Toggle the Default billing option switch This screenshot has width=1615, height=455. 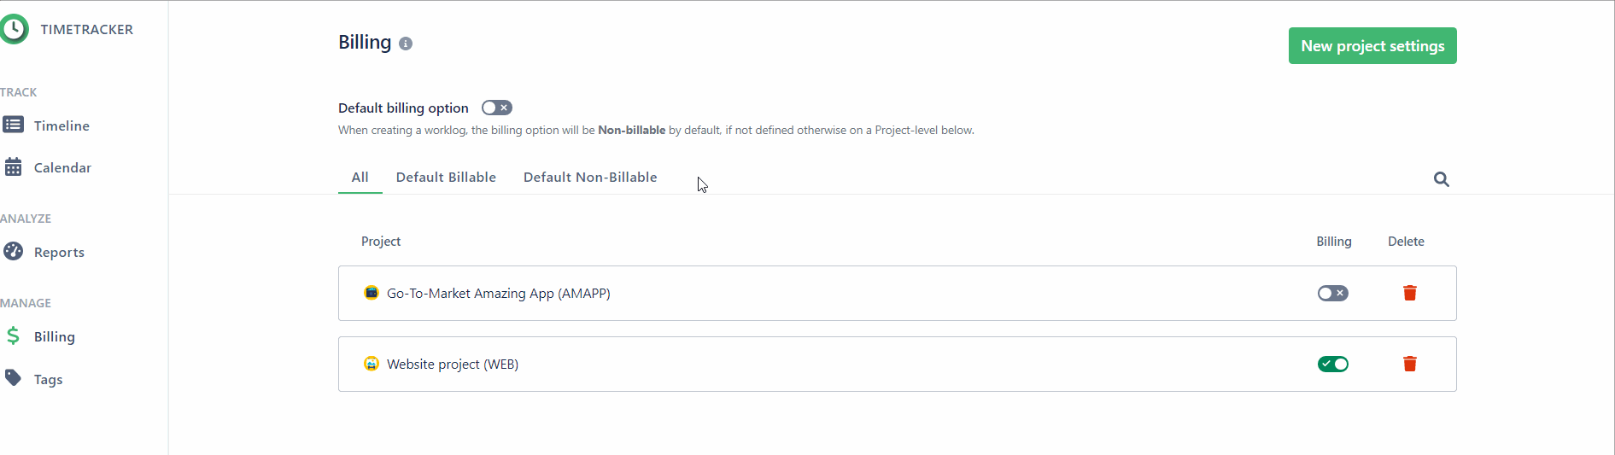(496, 108)
